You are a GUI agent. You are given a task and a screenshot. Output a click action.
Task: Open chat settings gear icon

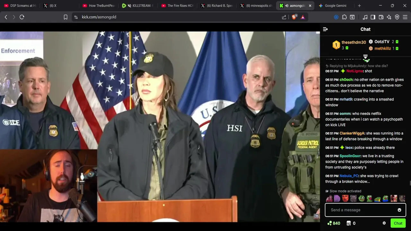384,223
